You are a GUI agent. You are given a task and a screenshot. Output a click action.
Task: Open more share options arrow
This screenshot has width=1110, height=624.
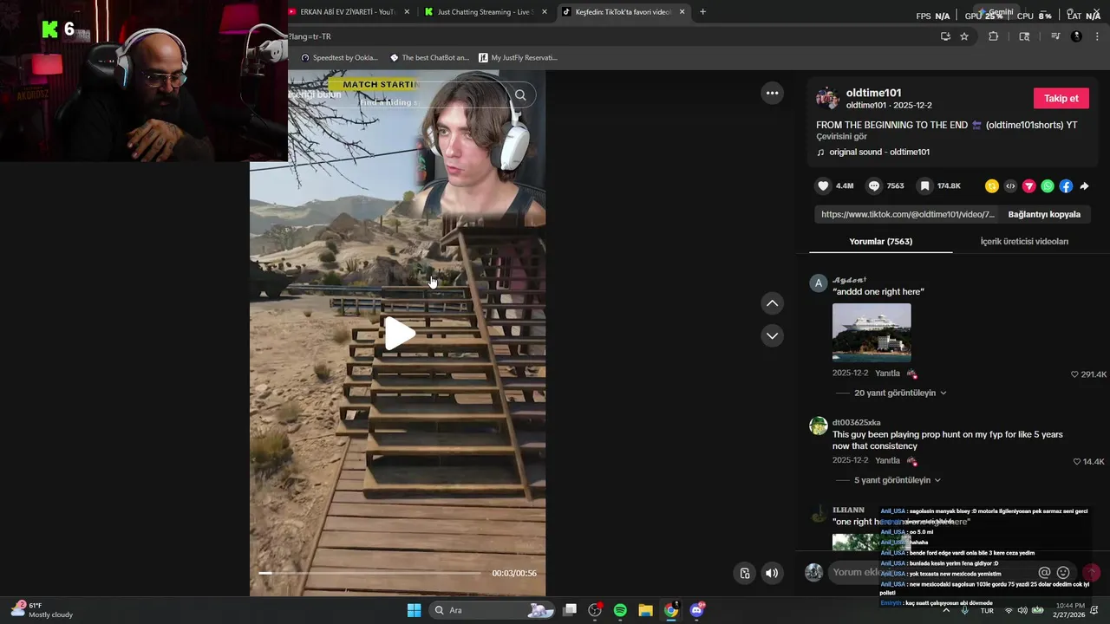pyautogui.click(x=1084, y=186)
